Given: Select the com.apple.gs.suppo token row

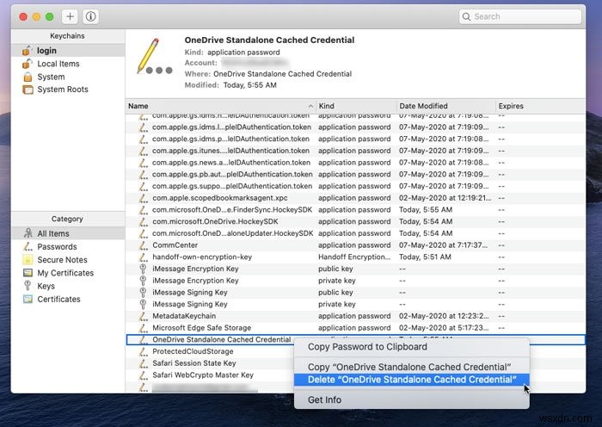Looking at the screenshot, I should pyautogui.click(x=355, y=186).
